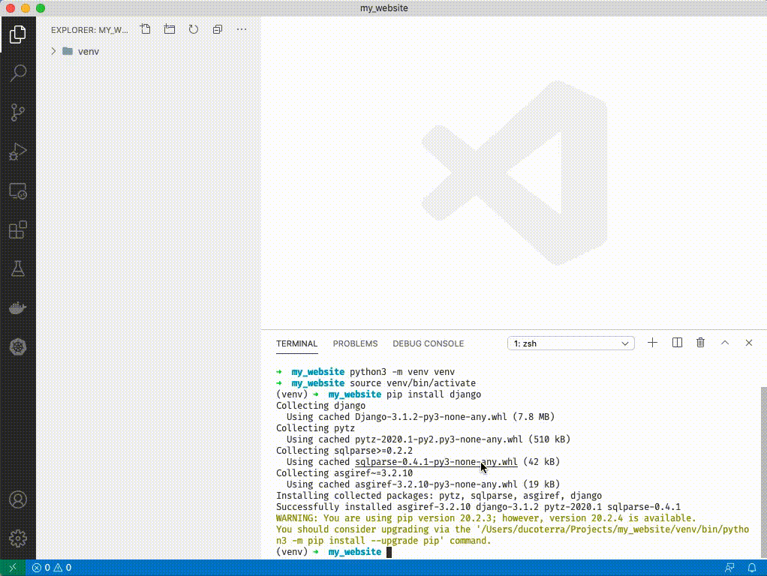Click the New File icon in Explorer

(x=146, y=29)
